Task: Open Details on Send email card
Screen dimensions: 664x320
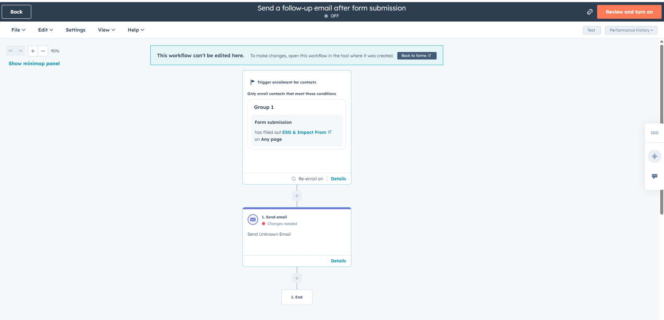Action: tap(338, 261)
